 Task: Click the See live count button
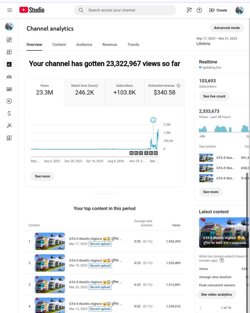214,96
